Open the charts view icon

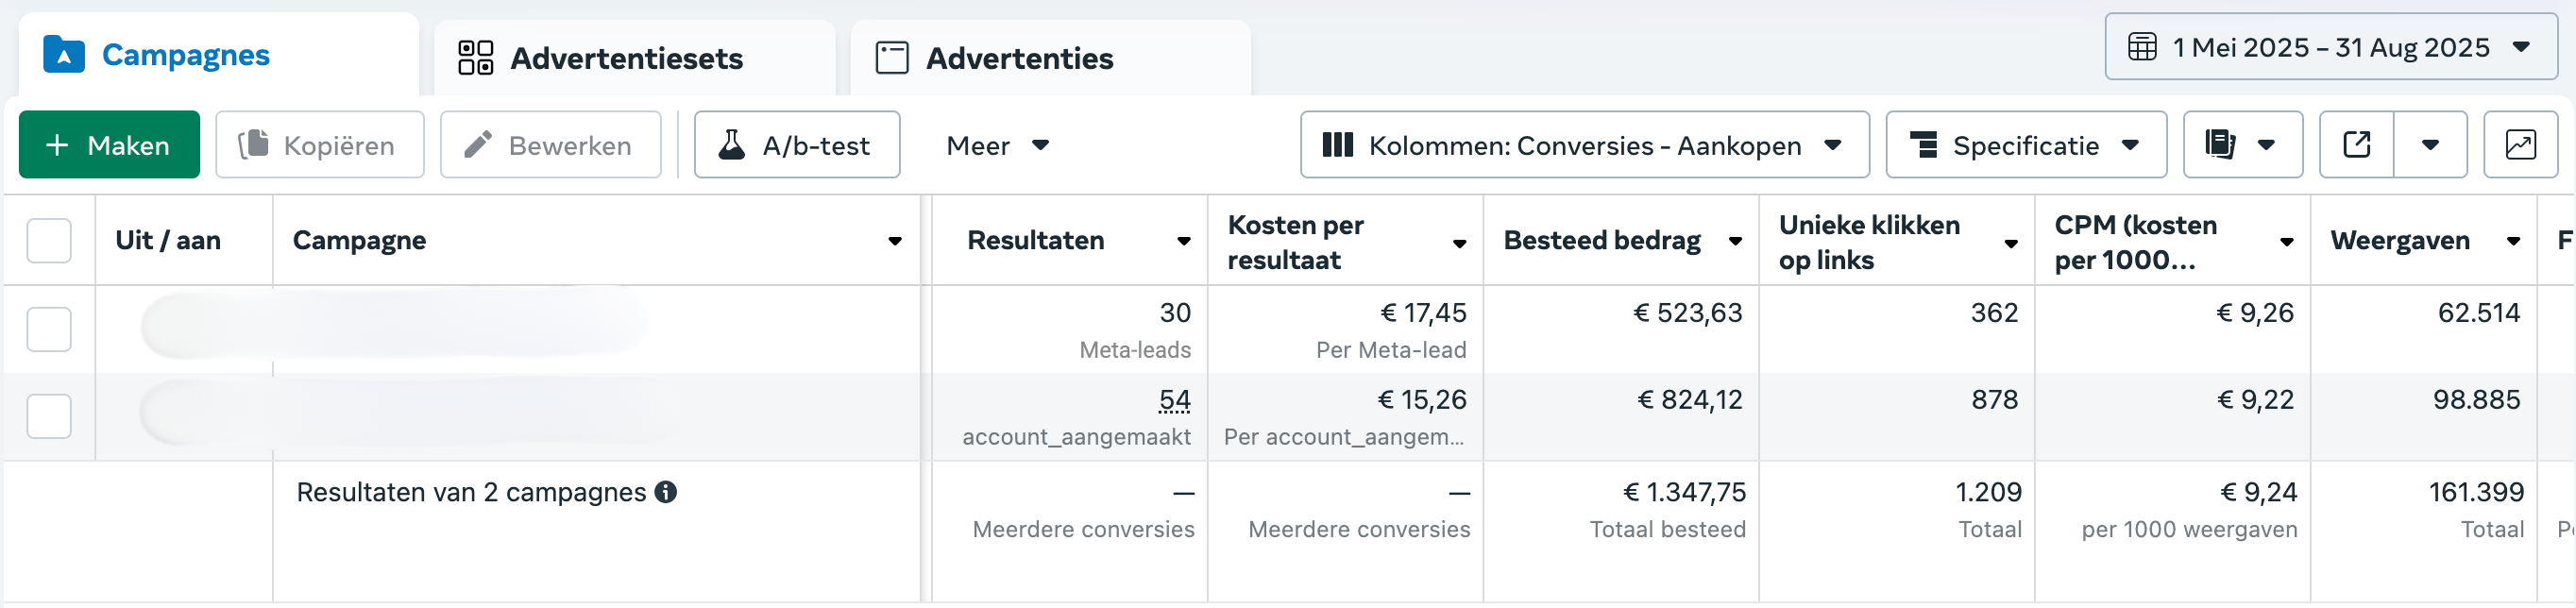tap(2520, 145)
